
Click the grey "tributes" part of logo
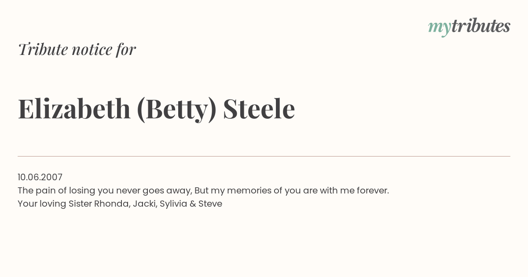[481, 26]
